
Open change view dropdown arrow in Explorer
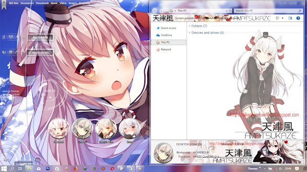[283, 18]
